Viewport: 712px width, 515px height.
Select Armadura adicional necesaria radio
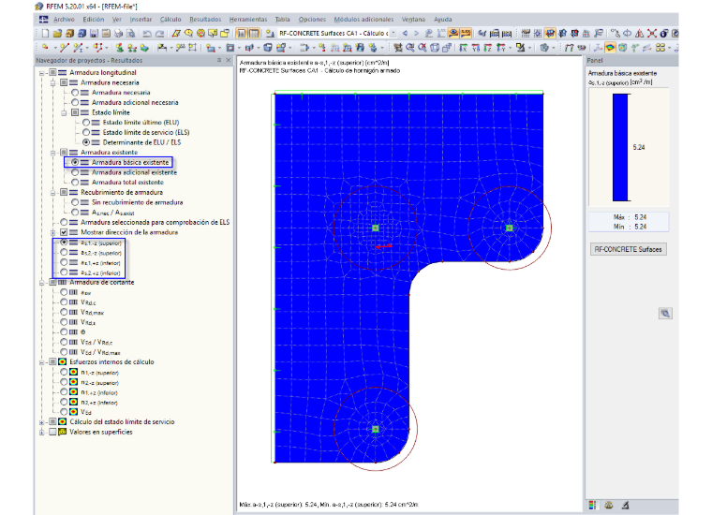[x=75, y=103]
